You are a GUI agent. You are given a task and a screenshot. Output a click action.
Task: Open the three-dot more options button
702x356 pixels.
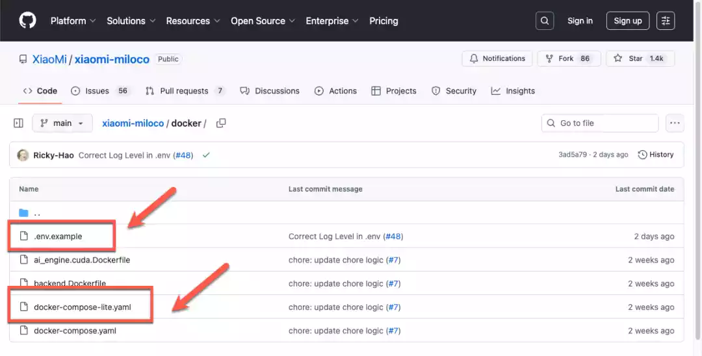pos(675,123)
